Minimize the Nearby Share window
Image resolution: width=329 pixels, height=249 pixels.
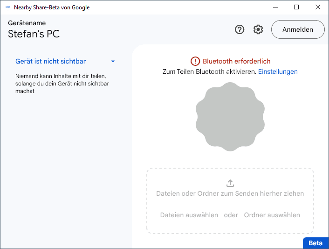(274, 7)
